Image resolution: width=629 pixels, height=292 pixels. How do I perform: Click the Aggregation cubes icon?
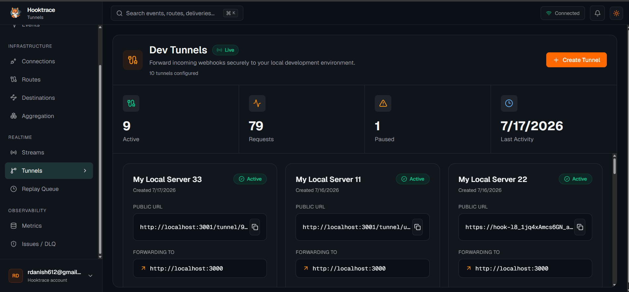(x=14, y=116)
